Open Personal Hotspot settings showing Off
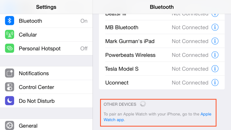 [46, 49]
